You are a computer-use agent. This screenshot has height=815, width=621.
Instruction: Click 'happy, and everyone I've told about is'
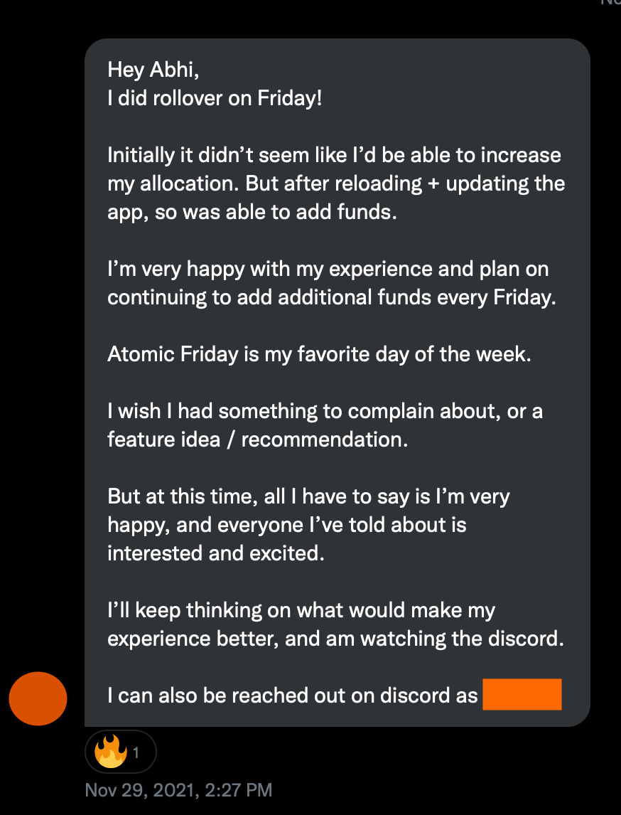pyautogui.click(x=286, y=525)
